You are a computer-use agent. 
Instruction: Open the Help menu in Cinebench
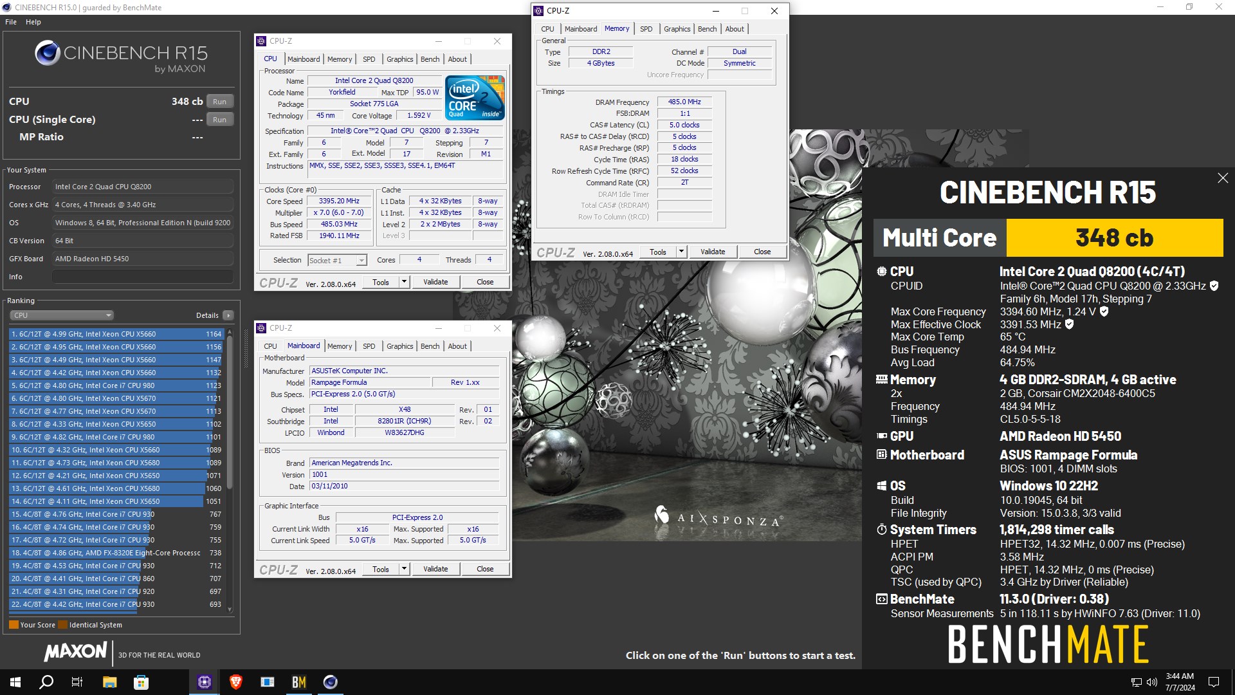click(33, 22)
